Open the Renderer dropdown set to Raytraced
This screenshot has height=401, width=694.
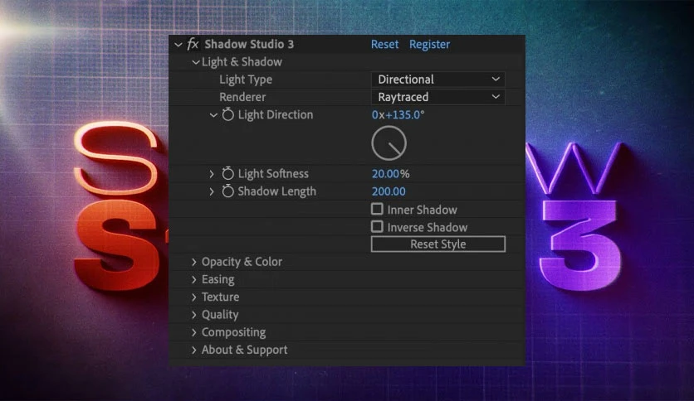437,97
